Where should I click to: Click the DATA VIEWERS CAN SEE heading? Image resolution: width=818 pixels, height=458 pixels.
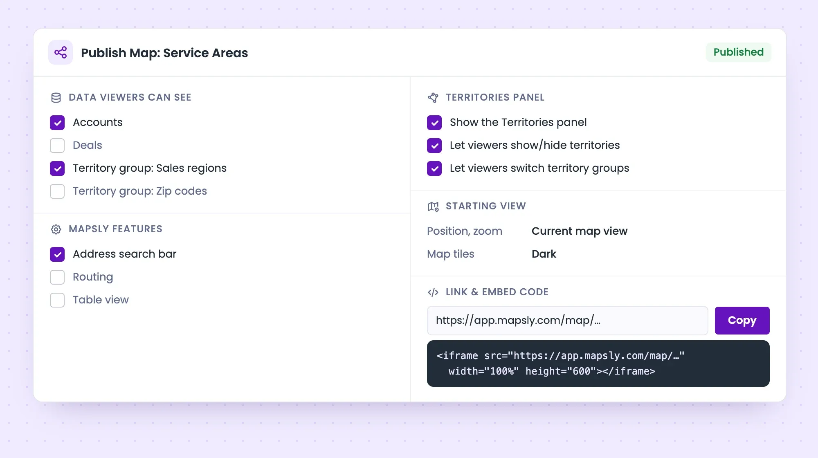pos(130,97)
